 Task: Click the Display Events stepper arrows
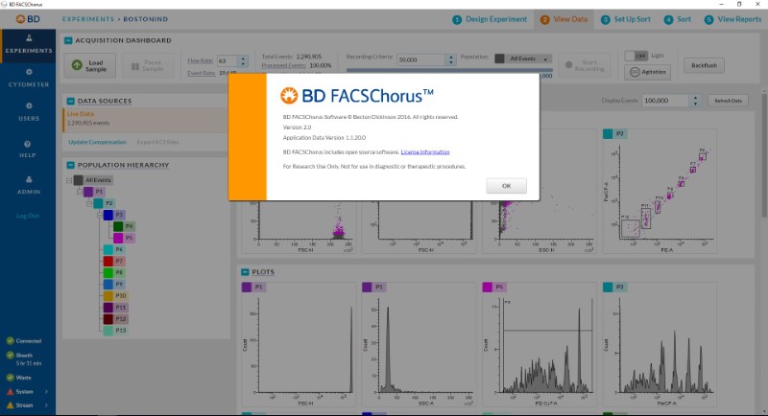tap(695, 101)
